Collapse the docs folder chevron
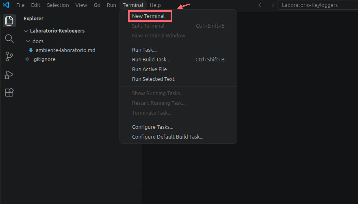The image size is (358, 204). (x=28, y=41)
